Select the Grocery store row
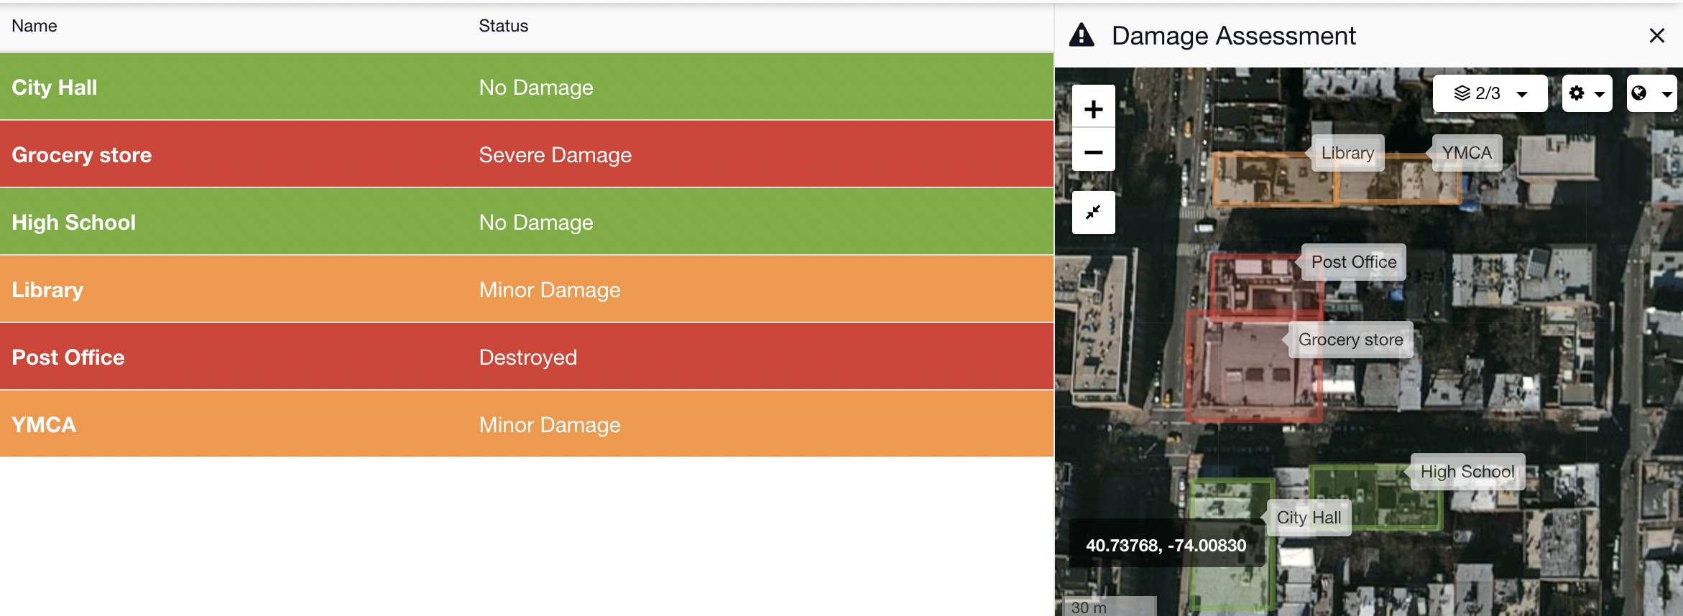The image size is (1683, 616). (527, 154)
